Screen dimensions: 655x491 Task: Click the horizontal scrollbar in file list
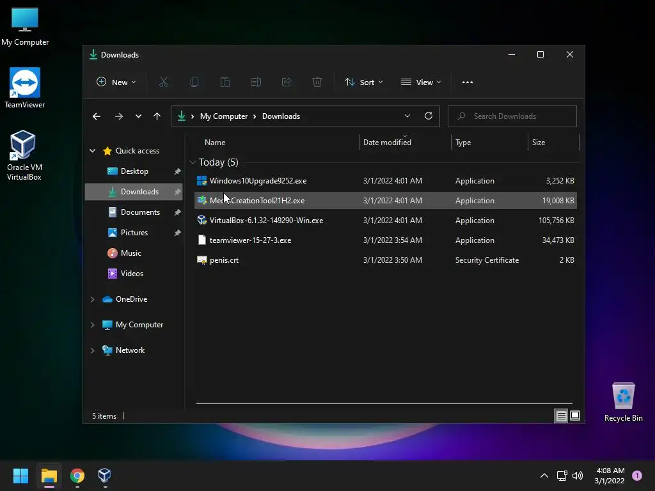click(384, 403)
